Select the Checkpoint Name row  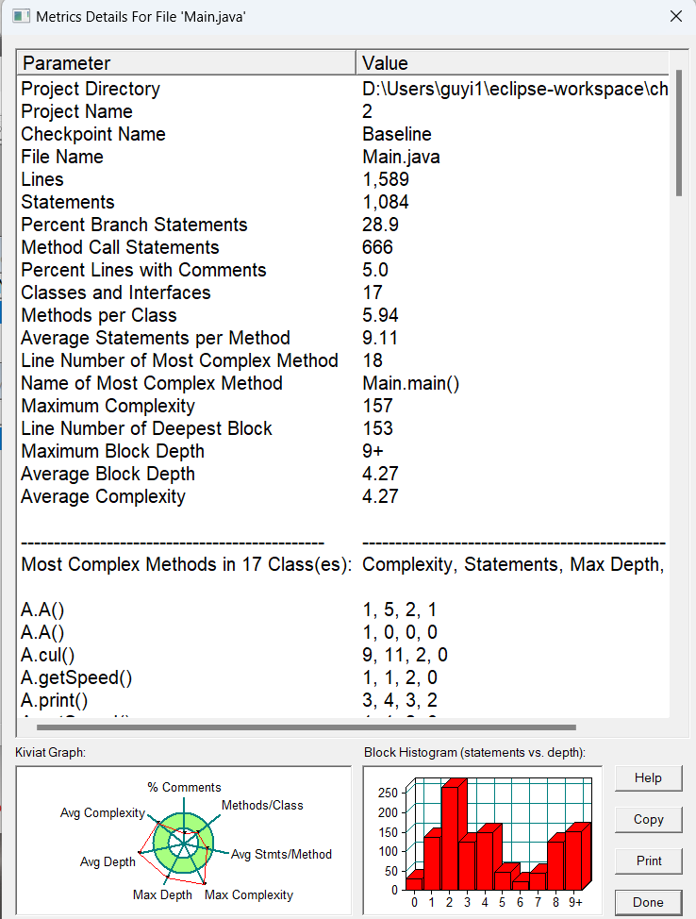click(342, 134)
